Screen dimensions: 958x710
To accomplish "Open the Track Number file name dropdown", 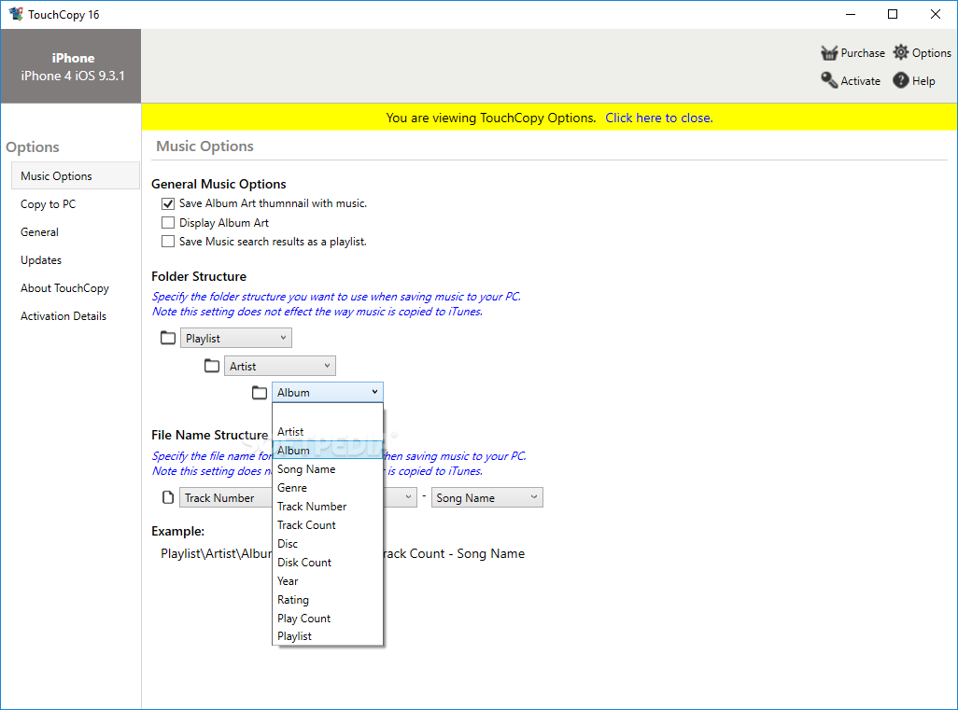I will 226,497.
